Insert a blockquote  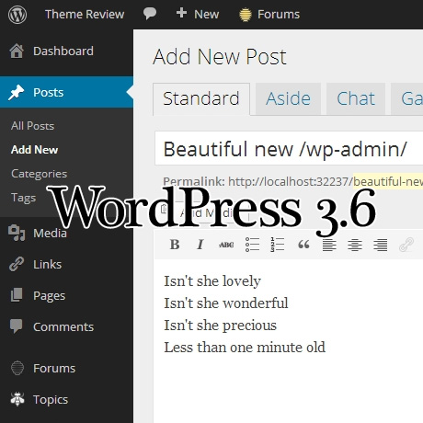pyautogui.click(x=303, y=245)
